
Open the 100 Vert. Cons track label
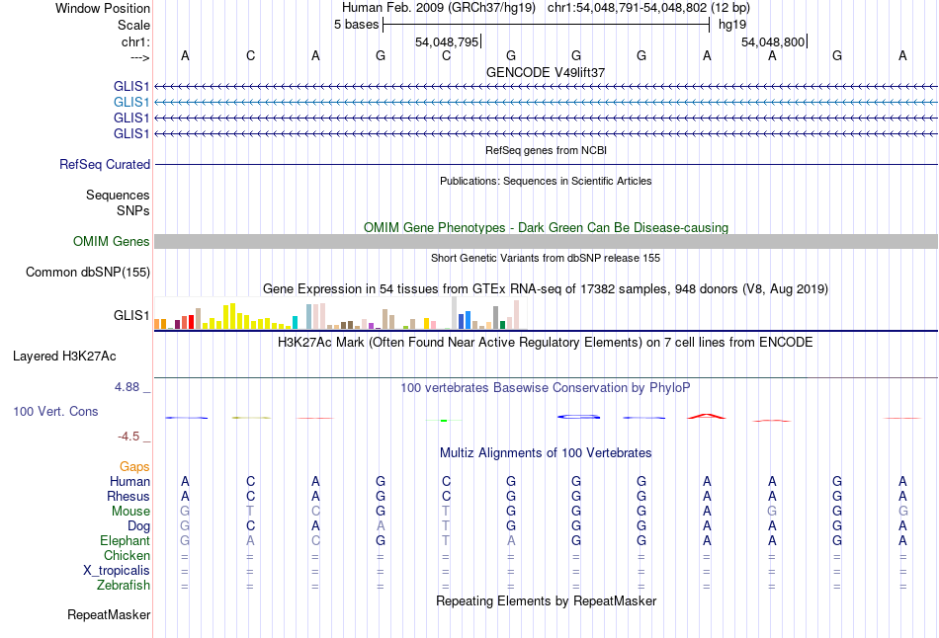coord(55,411)
